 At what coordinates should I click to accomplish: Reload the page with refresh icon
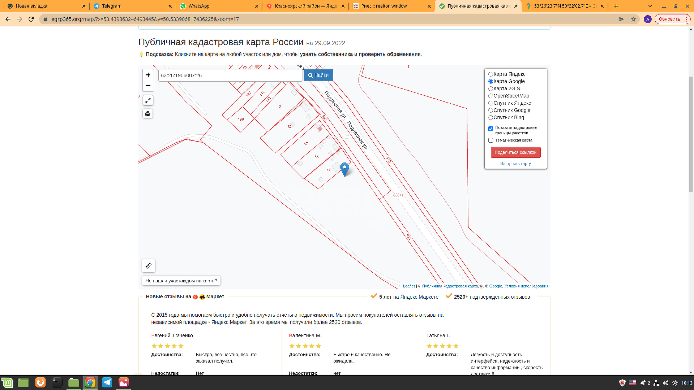[x=31, y=19]
